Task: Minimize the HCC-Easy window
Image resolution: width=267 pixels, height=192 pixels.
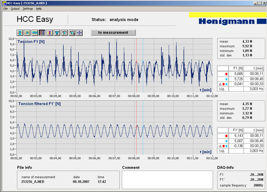Action: 255,3
